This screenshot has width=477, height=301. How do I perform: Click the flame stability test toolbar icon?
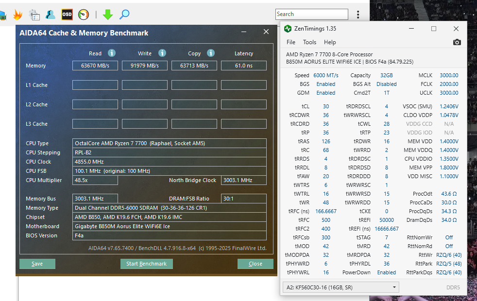click(17, 14)
